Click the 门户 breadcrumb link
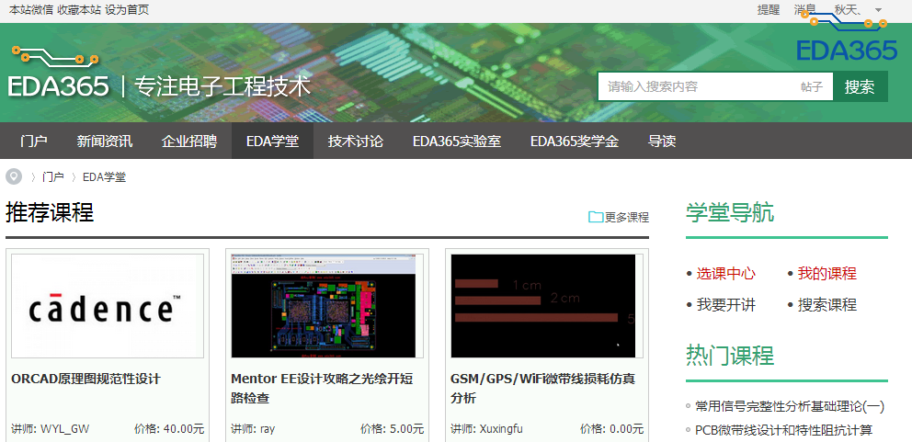The height and width of the screenshot is (442, 912). [x=53, y=177]
